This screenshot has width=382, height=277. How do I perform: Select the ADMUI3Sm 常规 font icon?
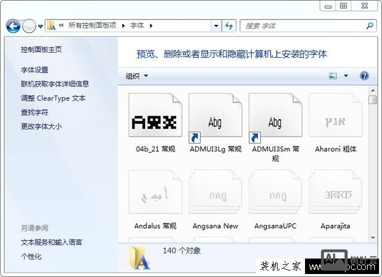[275, 117]
